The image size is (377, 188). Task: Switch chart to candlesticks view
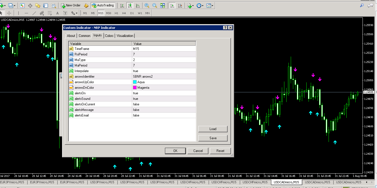(130, 5)
